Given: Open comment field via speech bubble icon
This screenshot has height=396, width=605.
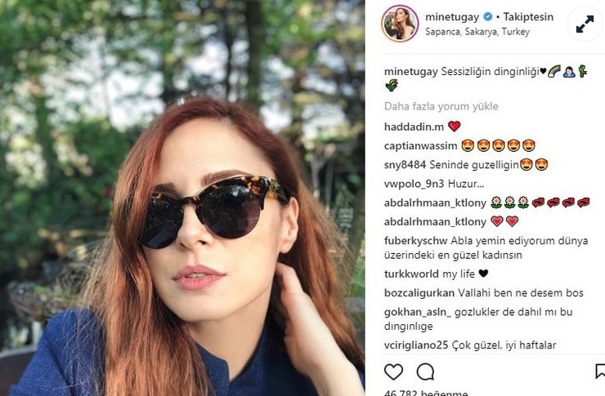Looking at the screenshot, I should (426, 372).
